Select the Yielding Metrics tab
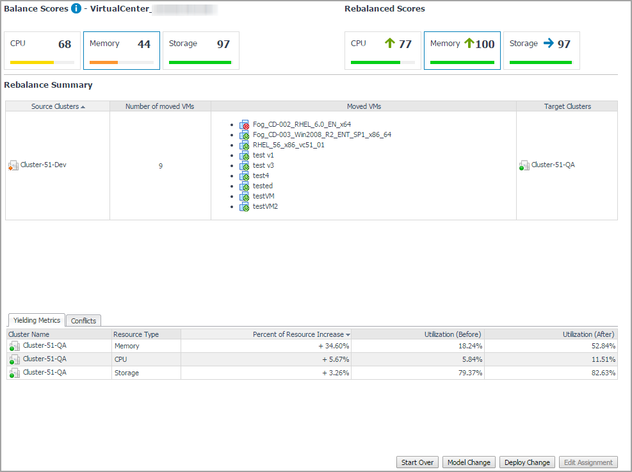The height and width of the screenshot is (472, 632). coord(36,320)
